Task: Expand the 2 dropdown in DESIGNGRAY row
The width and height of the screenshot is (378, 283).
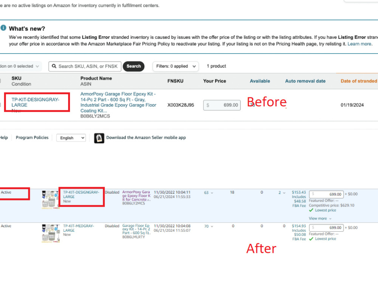Action: pos(282,193)
